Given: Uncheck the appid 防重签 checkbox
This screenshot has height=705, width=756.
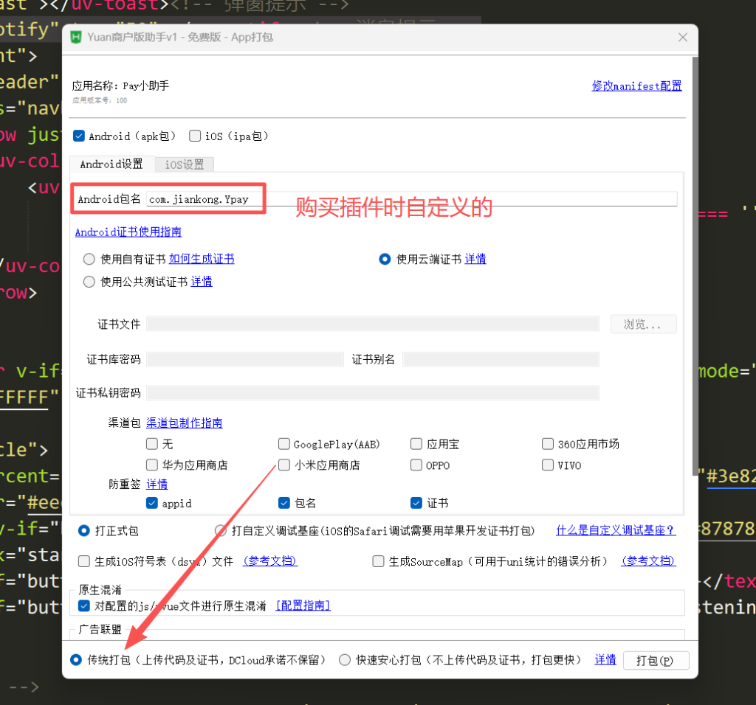Looking at the screenshot, I should click(152, 503).
